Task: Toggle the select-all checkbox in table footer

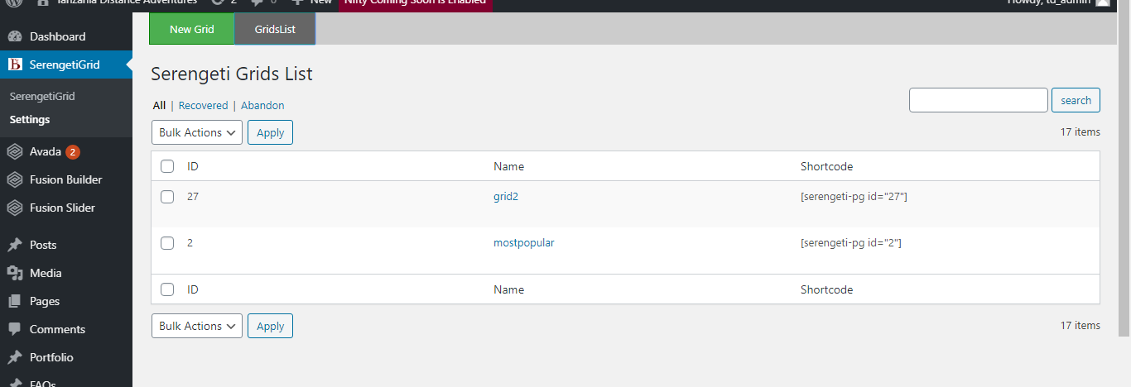Action: (167, 289)
